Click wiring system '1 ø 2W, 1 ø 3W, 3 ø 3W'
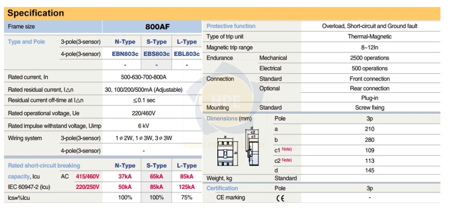Image resolution: width=452 pixels, height=210 pixels. click(143, 138)
